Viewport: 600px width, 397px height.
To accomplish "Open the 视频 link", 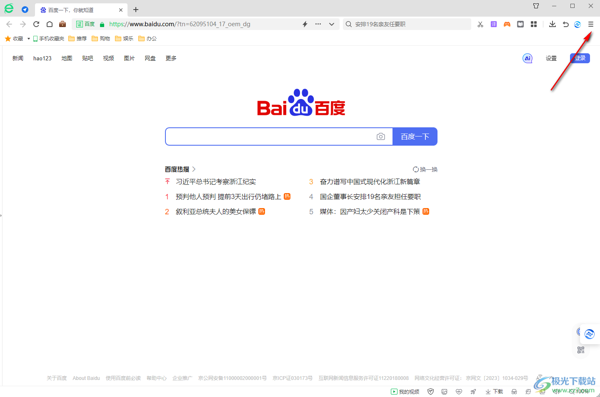I will click(108, 58).
